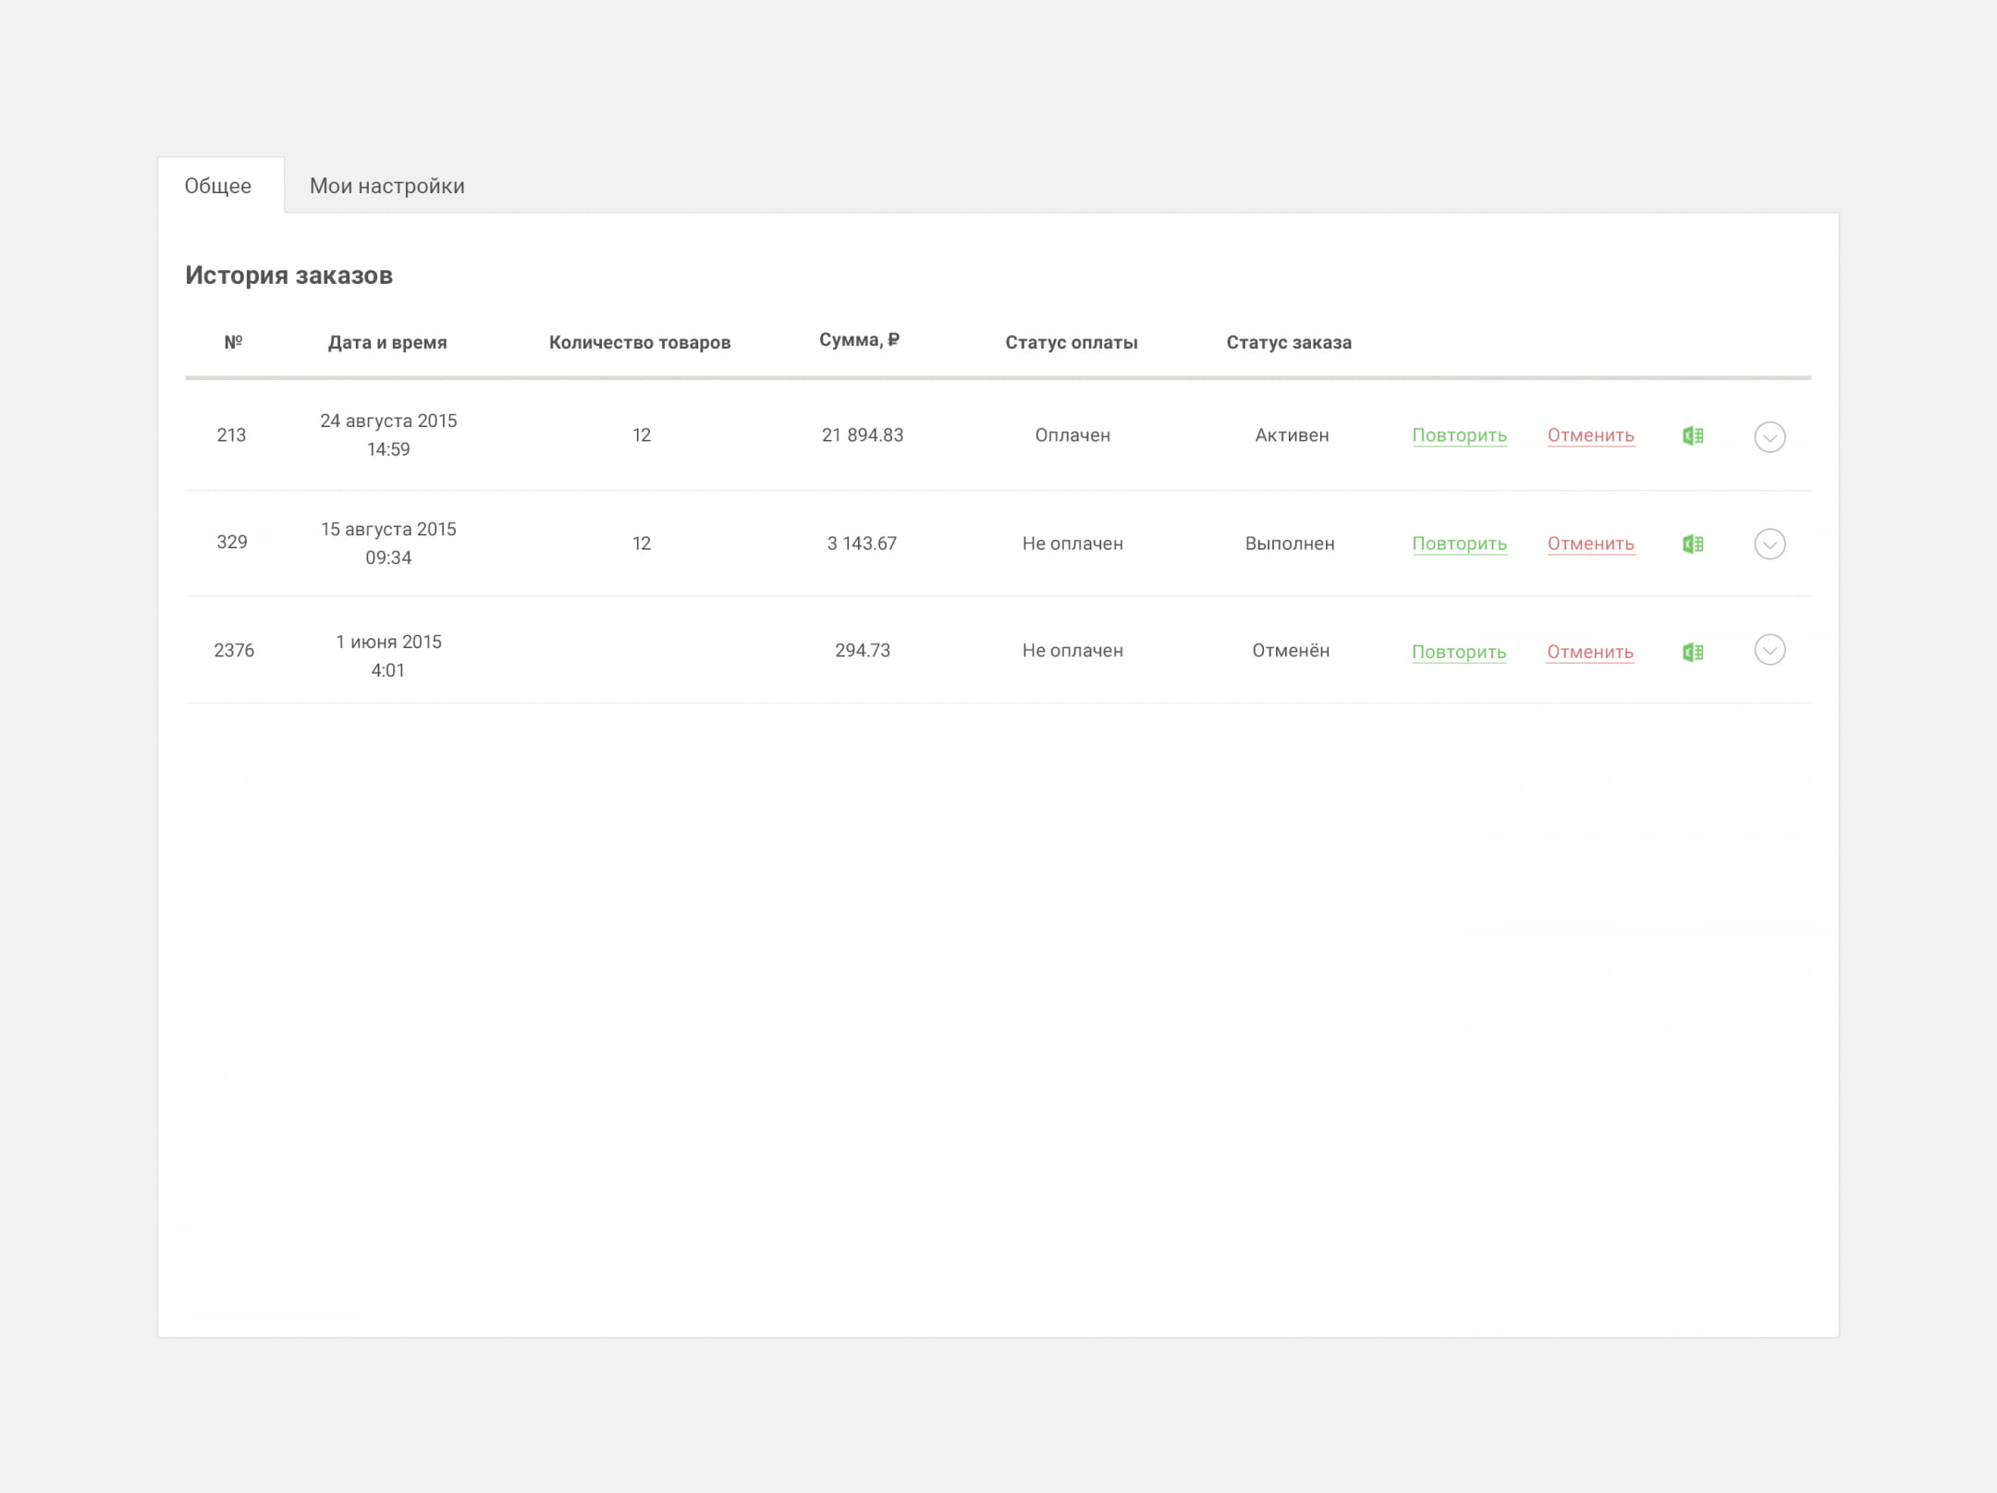Click Повторить for order 213

(1460, 435)
